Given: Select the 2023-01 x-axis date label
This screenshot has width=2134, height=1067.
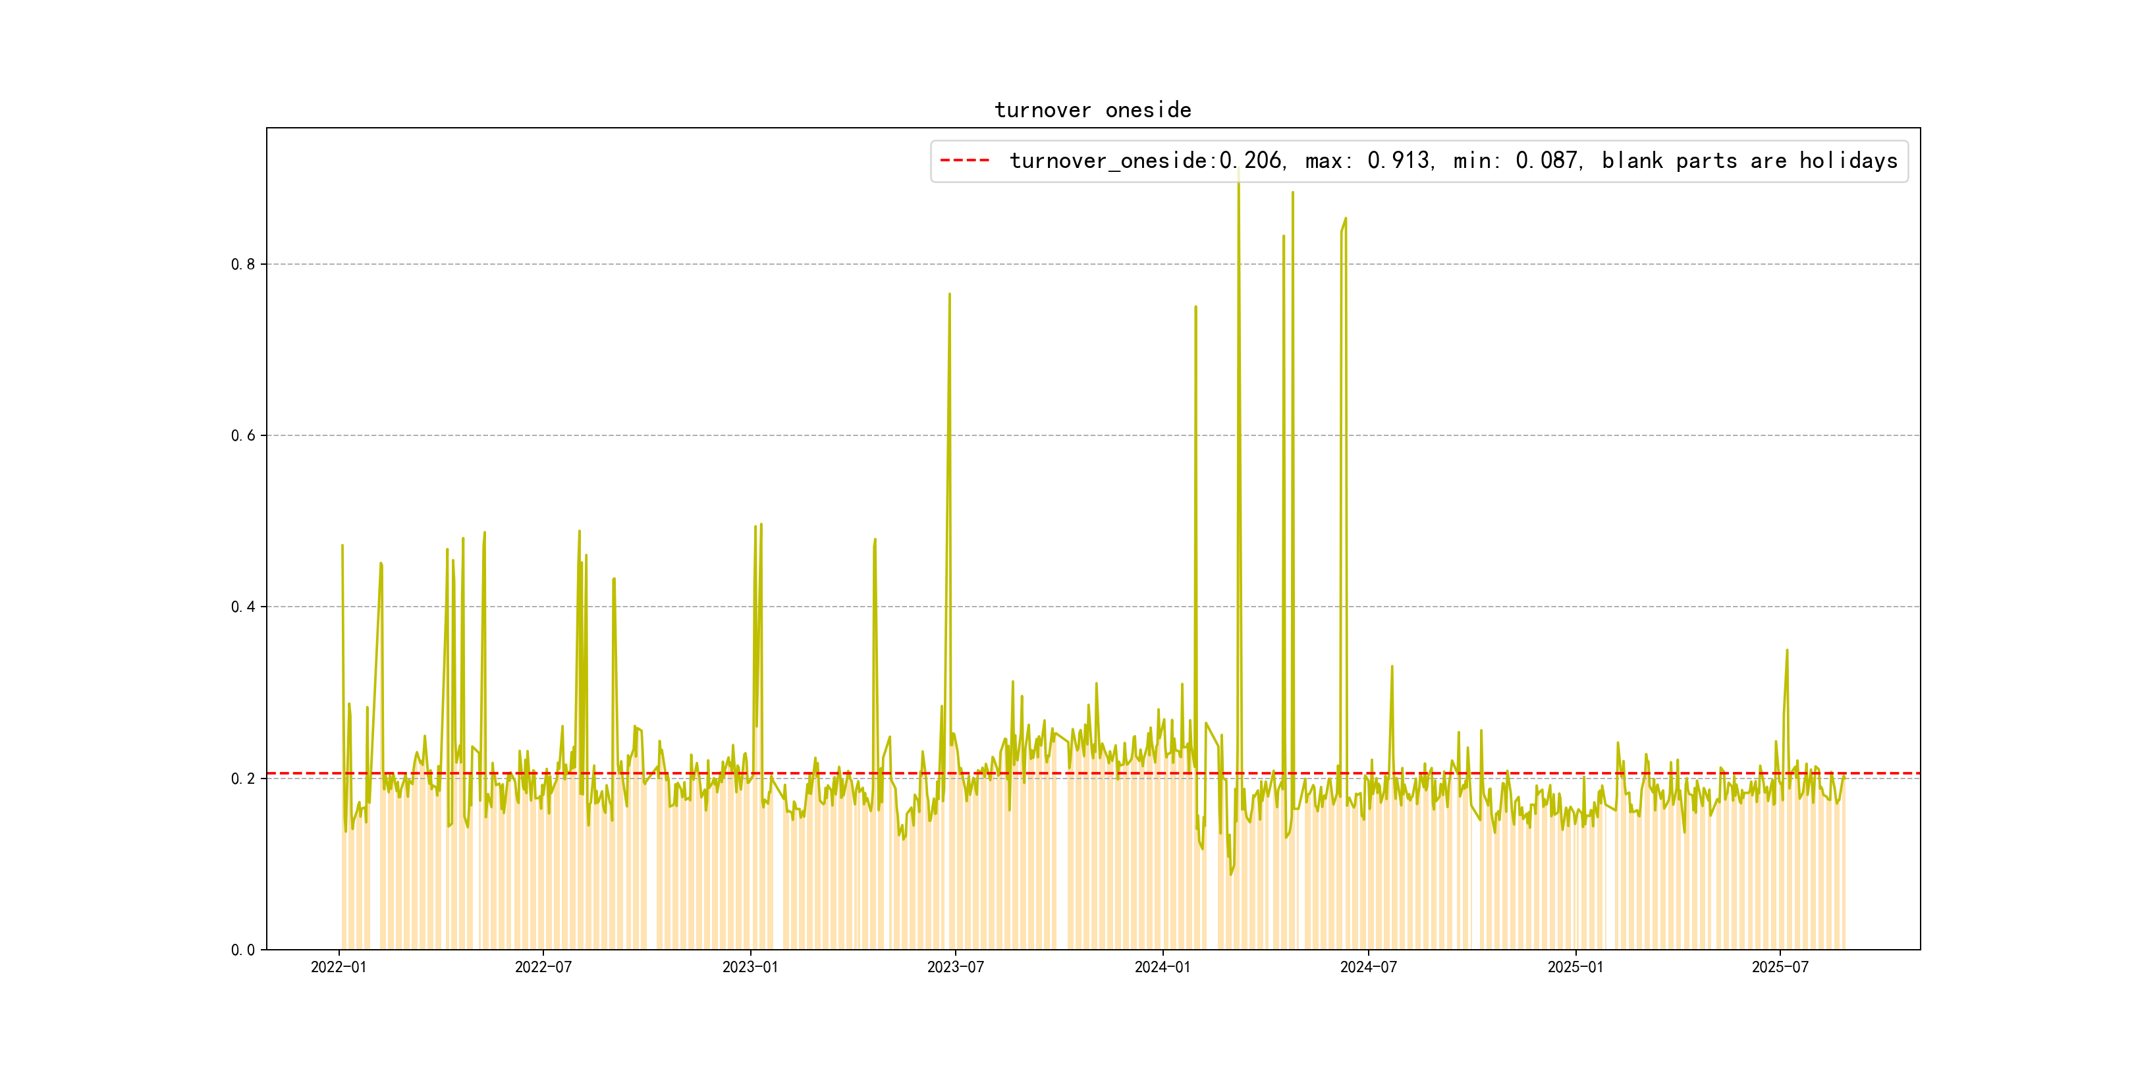Looking at the screenshot, I should coord(751,968).
